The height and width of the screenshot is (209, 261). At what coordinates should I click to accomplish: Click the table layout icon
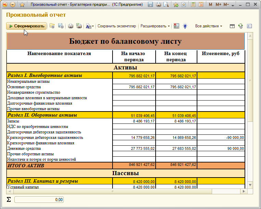coord(232,26)
